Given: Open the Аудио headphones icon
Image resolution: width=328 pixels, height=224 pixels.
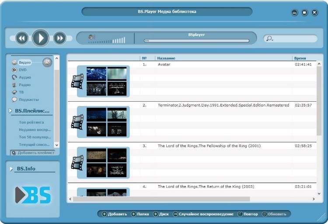Looking at the screenshot, I should pos(14,77).
